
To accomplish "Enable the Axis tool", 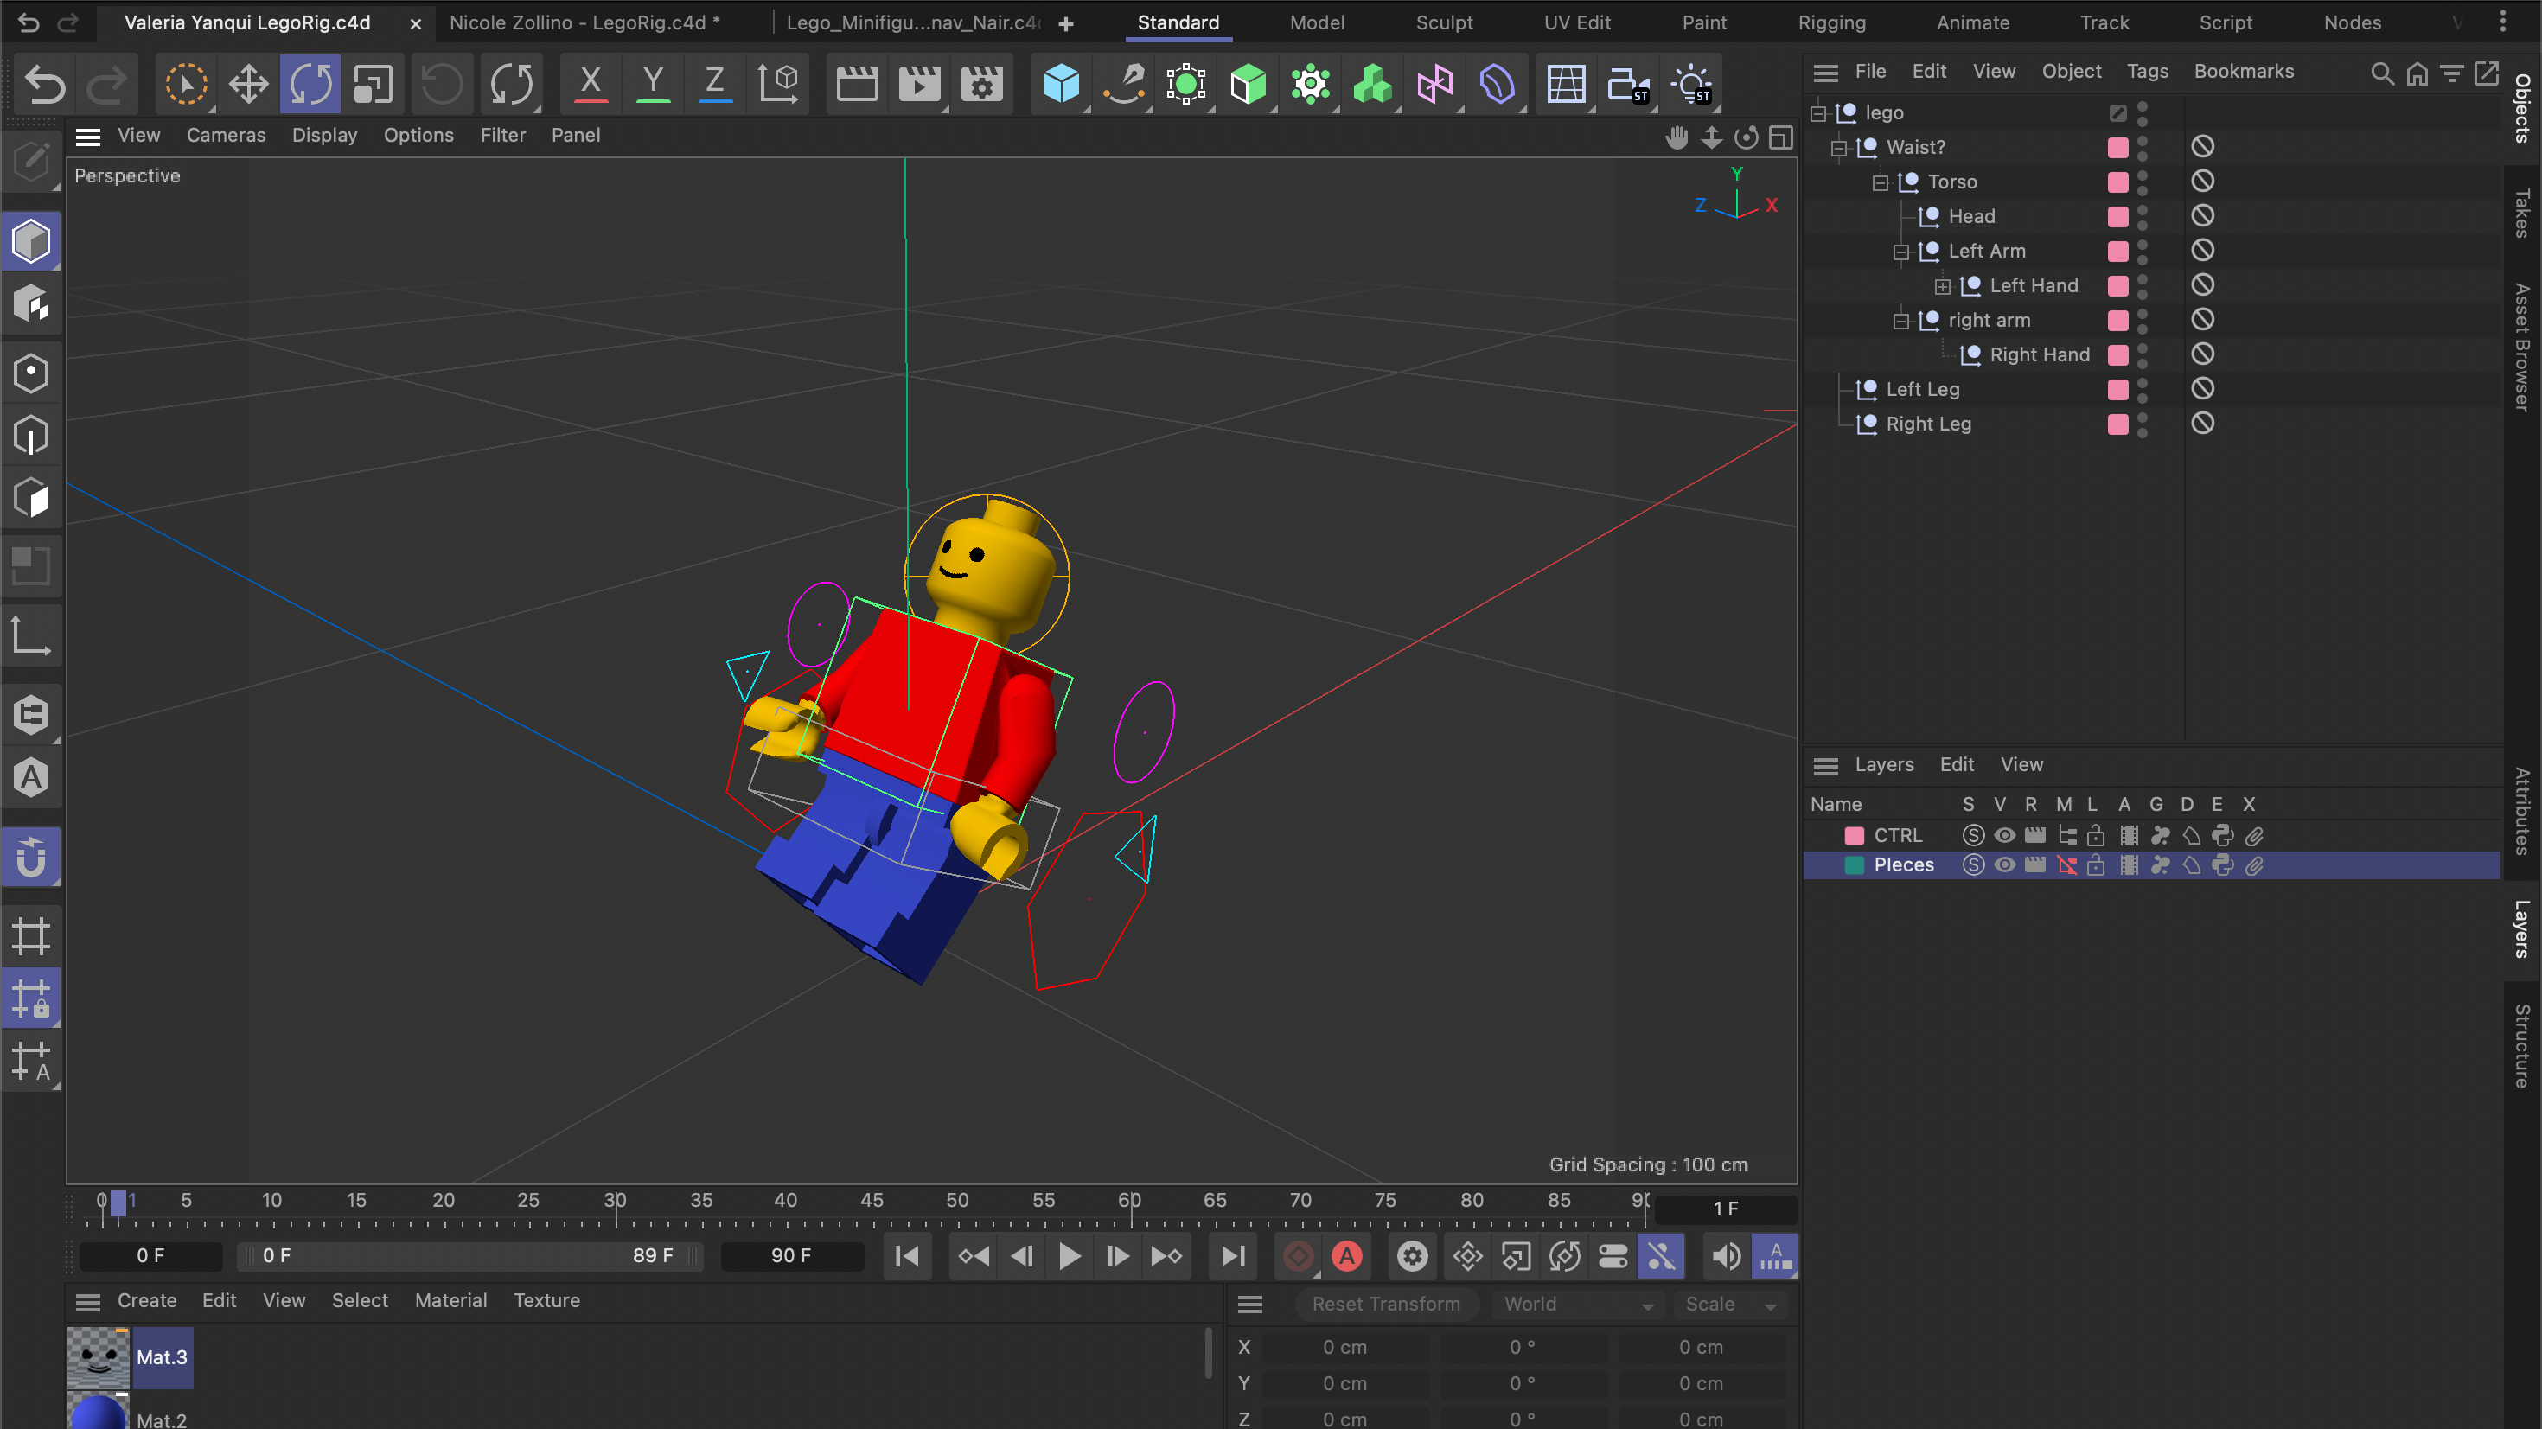I will pyautogui.click(x=32, y=637).
